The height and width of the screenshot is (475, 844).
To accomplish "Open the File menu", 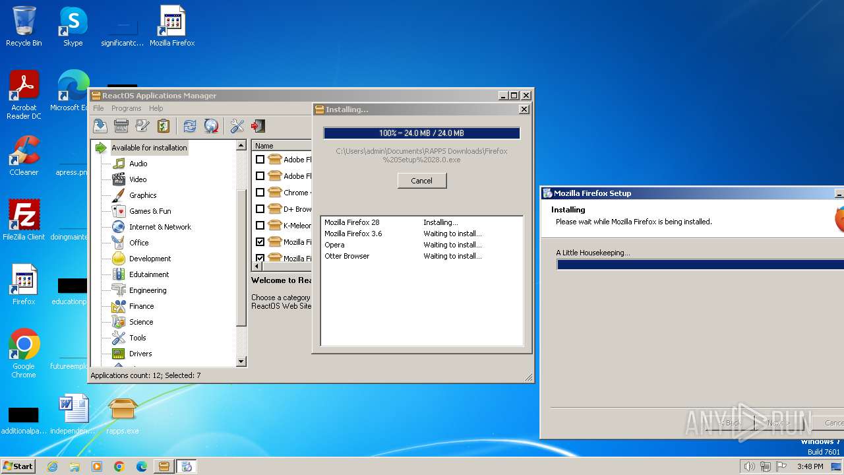I will tap(98, 108).
